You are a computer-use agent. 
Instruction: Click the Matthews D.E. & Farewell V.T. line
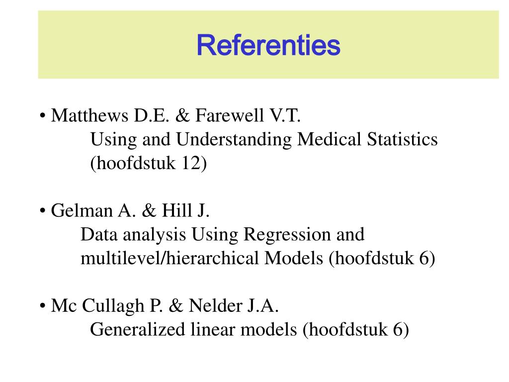click(x=175, y=115)
